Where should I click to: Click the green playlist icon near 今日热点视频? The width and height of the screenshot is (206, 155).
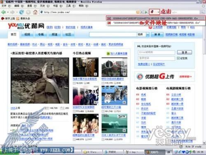(108, 53)
